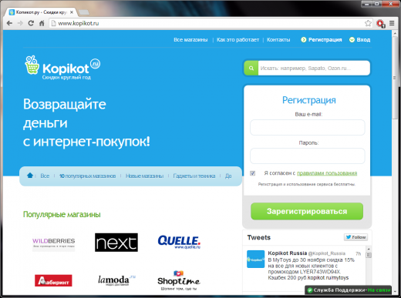Viewport: 401px width, 298px height.
Task: Toggle the terms agreement checkbox
Action: click(x=253, y=173)
